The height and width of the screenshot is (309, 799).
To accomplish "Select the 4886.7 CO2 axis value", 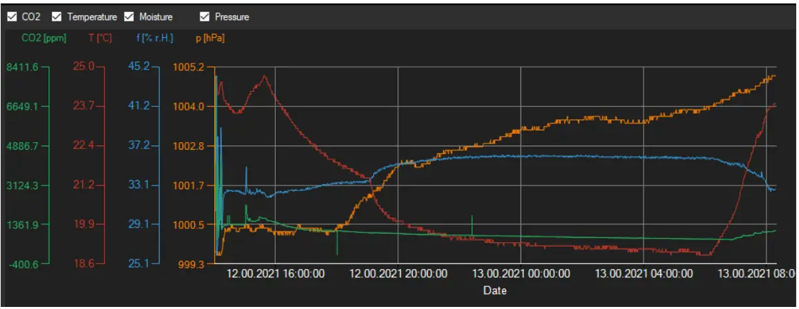I will coord(21,146).
